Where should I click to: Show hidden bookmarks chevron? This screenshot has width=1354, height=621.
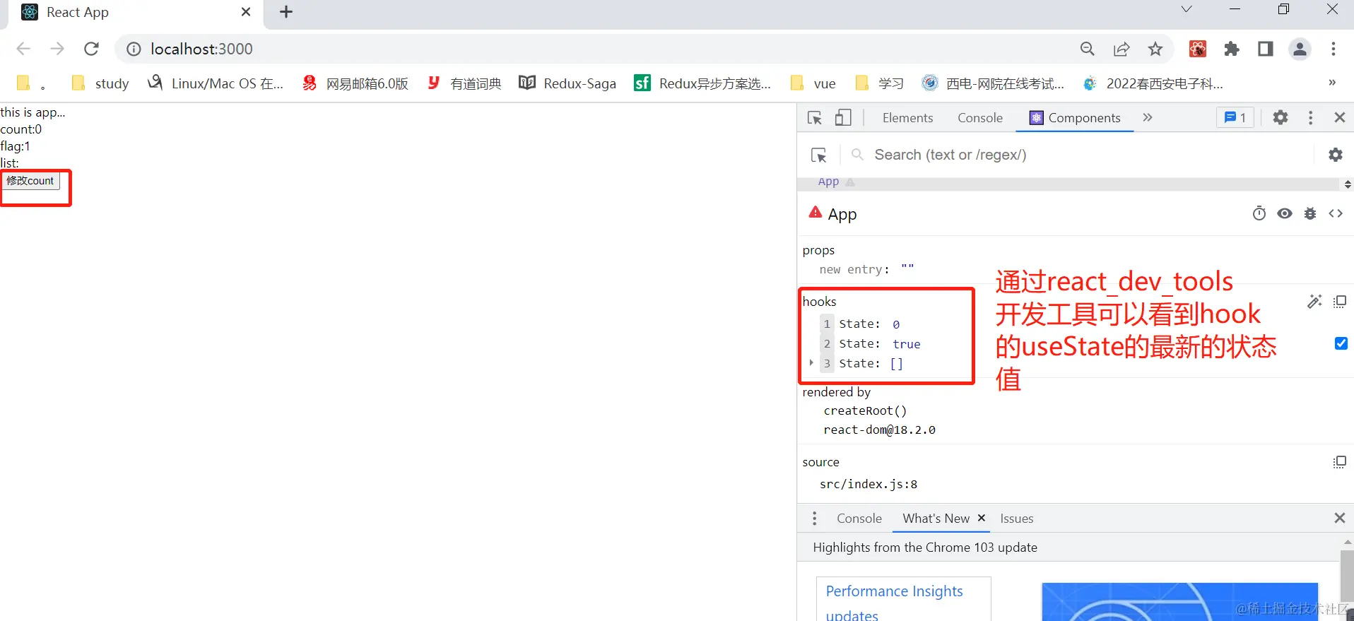point(1332,83)
